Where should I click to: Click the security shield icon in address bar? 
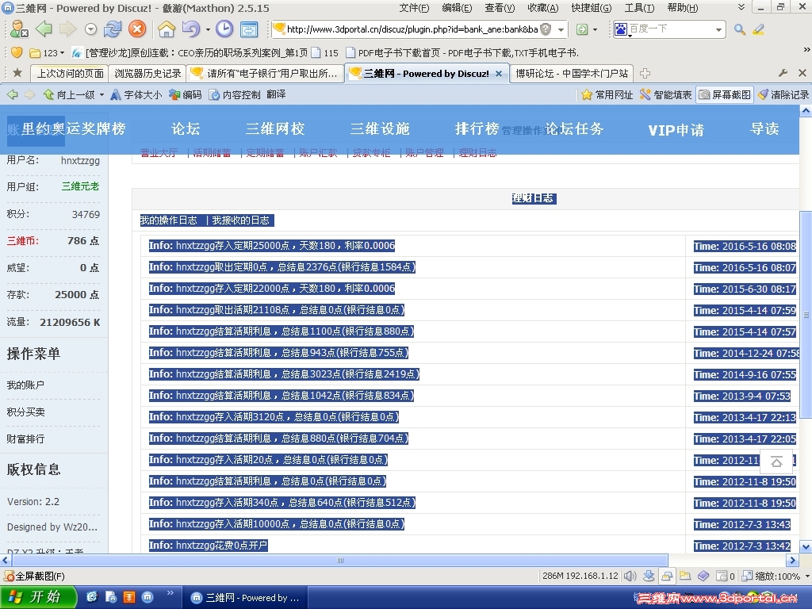point(546,29)
